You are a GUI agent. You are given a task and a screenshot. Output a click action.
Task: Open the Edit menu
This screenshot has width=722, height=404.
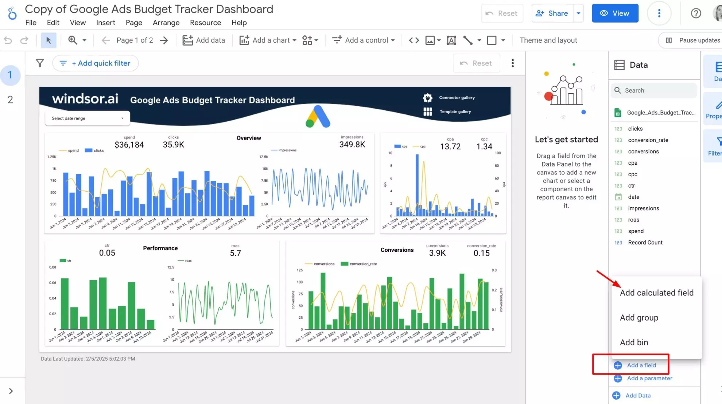pyautogui.click(x=53, y=23)
